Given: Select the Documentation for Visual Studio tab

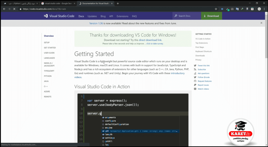Looking at the screenshot, I should point(96,3).
